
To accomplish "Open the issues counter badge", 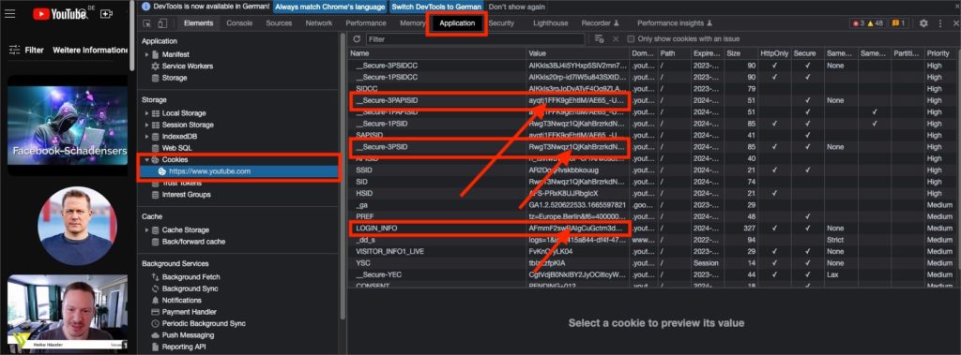I will [898, 23].
